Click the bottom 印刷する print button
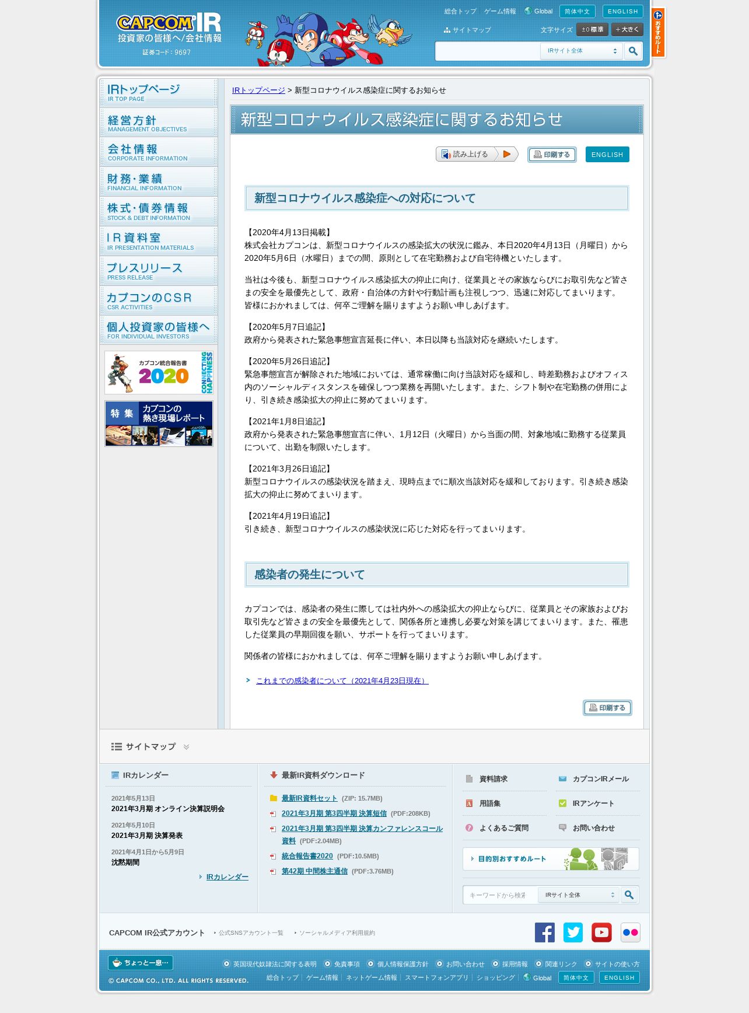The height and width of the screenshot is (1013, 749). pos(607,708)
